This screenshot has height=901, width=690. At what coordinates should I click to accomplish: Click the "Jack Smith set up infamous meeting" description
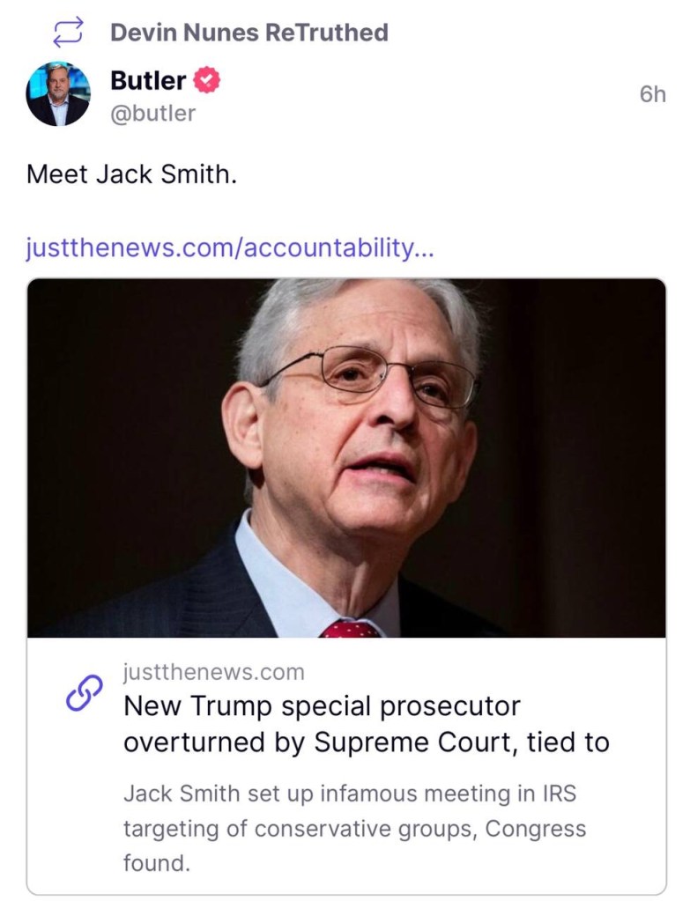pyautogui.click(x=349, y=793)
